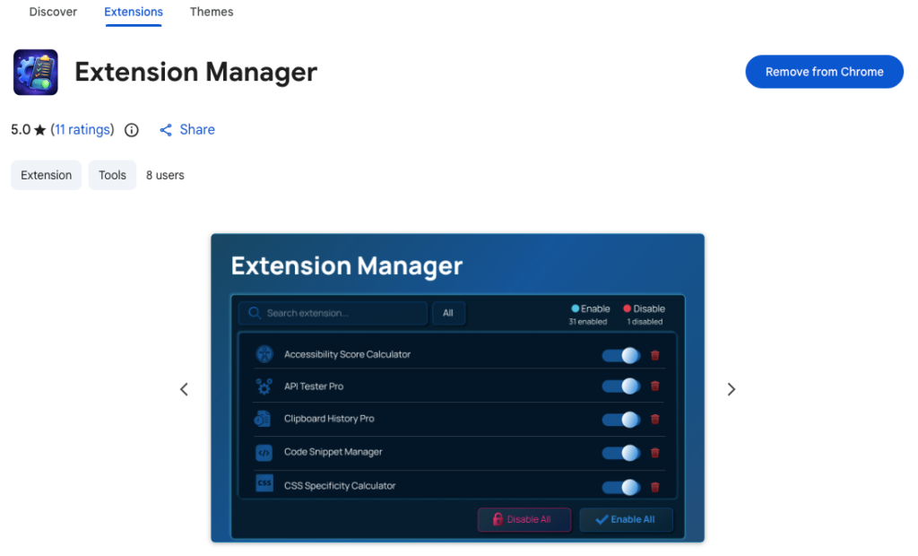Go to next screenshot with right chevron
The height and width of the screenshot is (556, 918).
click(x=731, y=389)
